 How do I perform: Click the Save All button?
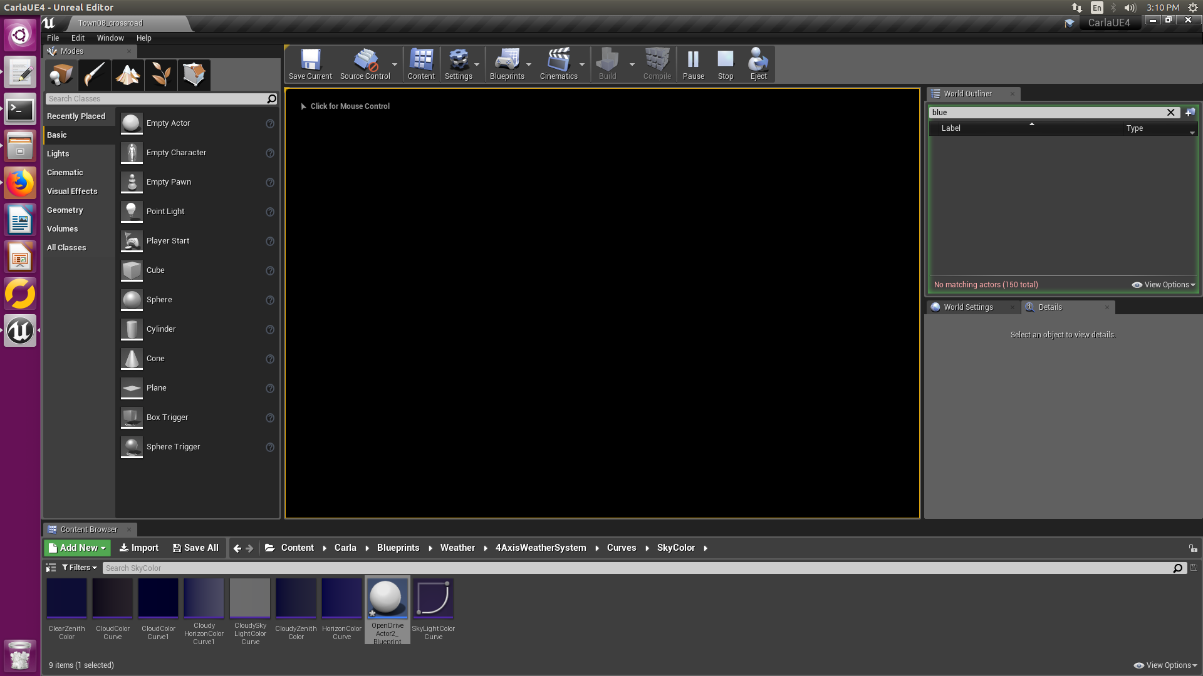tap(195, 548)
